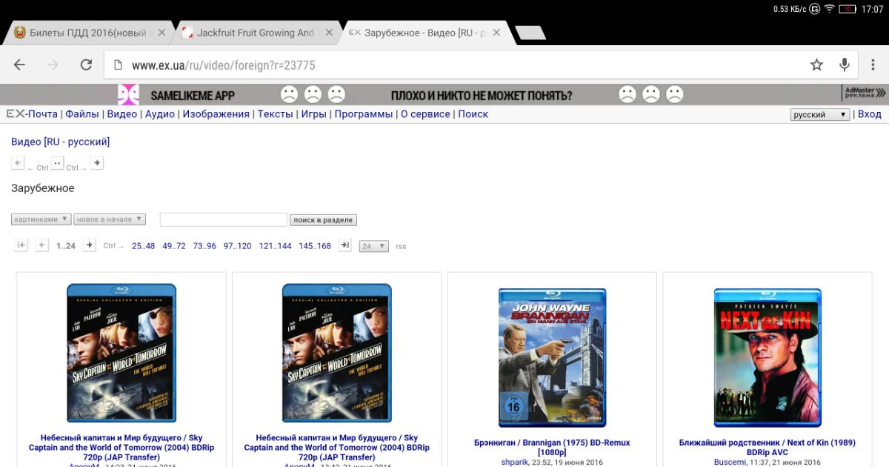Open the Программы menu link

(x=364, y=114)
